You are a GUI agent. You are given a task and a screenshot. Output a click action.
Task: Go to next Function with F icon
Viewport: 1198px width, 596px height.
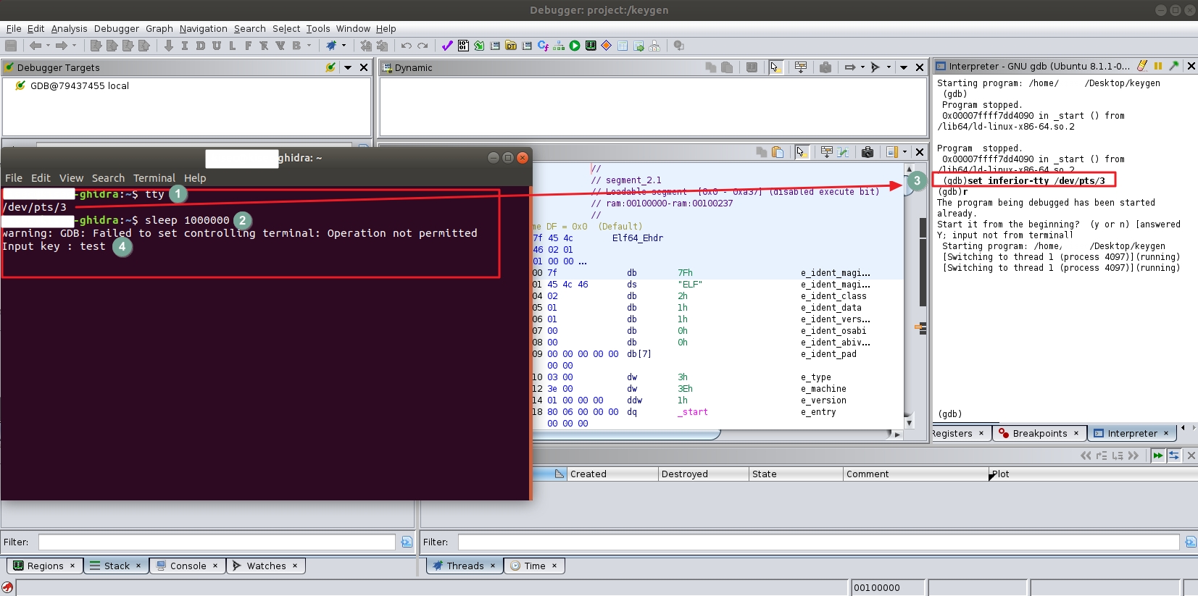point(249,46)
